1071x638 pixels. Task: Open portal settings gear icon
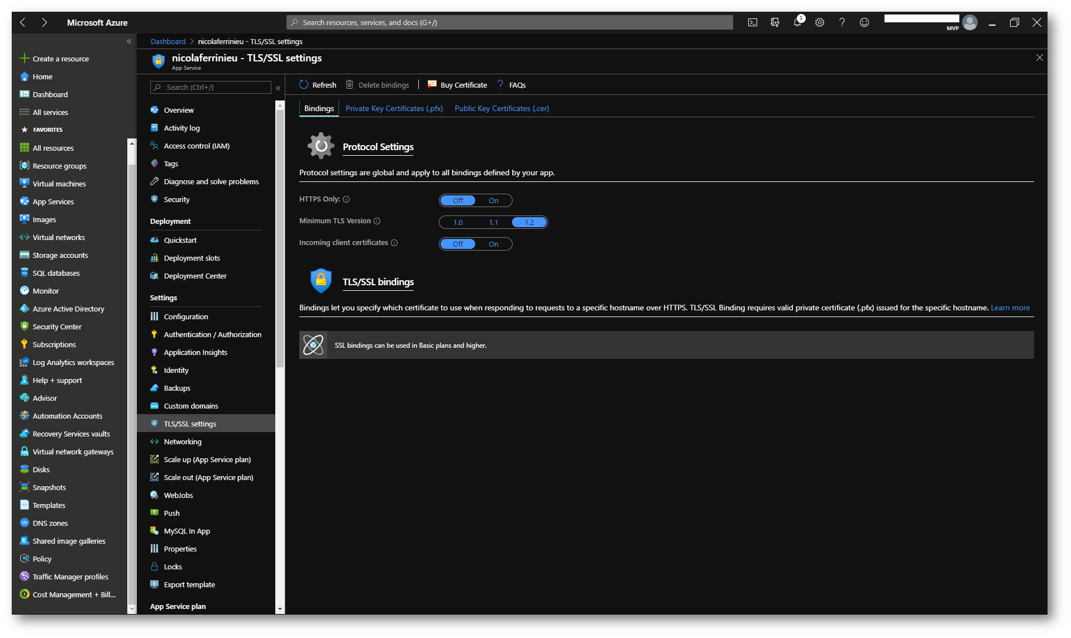820,22
